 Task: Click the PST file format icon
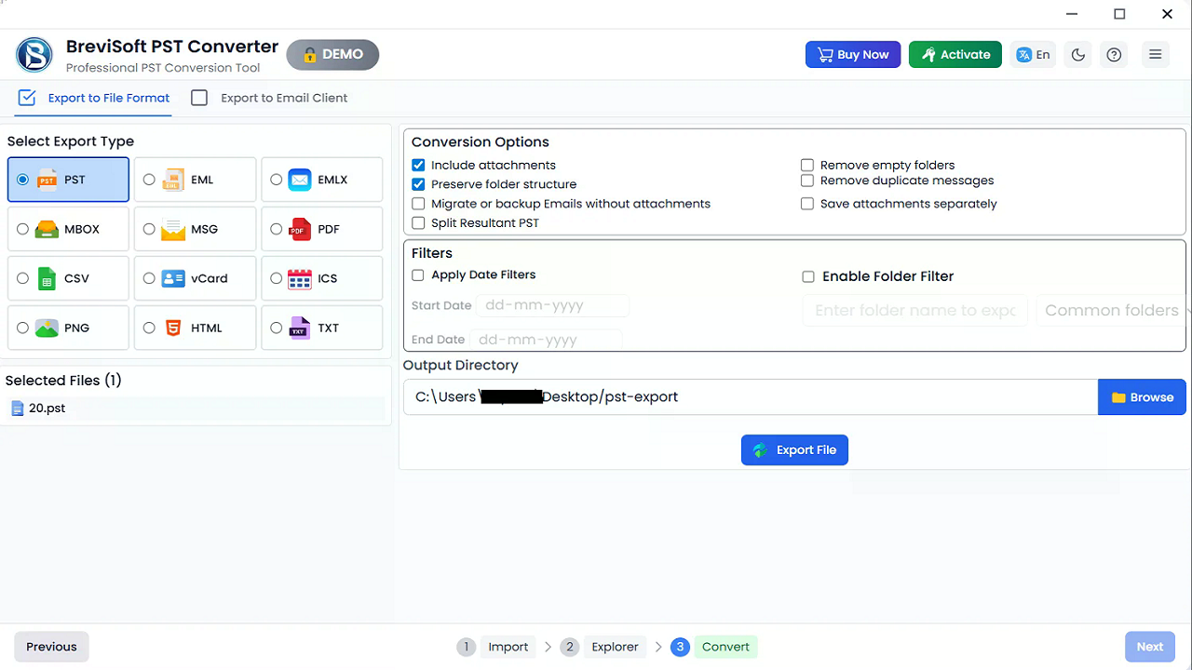47,181
